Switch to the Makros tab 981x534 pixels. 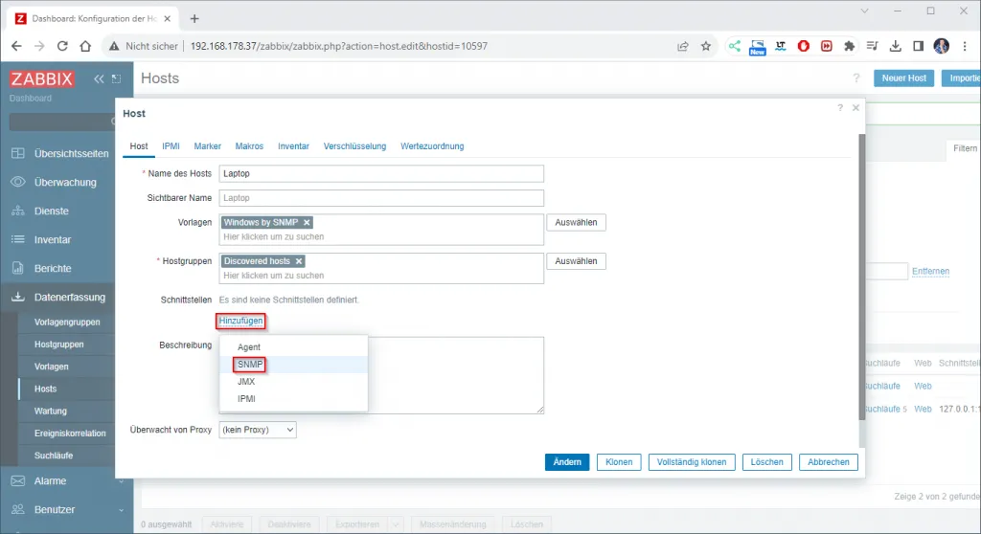(x=249, y=146)
